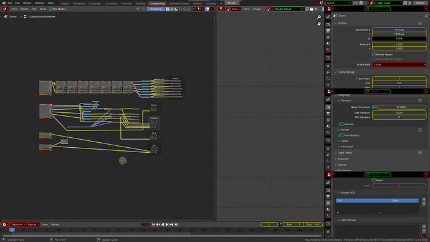Open Modifiers wrench tab in top properties editor
The height and width of the screenshot is (242, 430).
(x=328, y=72)
